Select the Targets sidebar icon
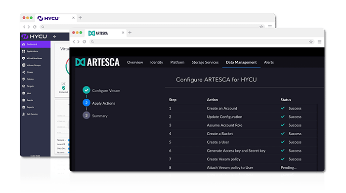The image size is (346, 193). [x=24, y=86]
